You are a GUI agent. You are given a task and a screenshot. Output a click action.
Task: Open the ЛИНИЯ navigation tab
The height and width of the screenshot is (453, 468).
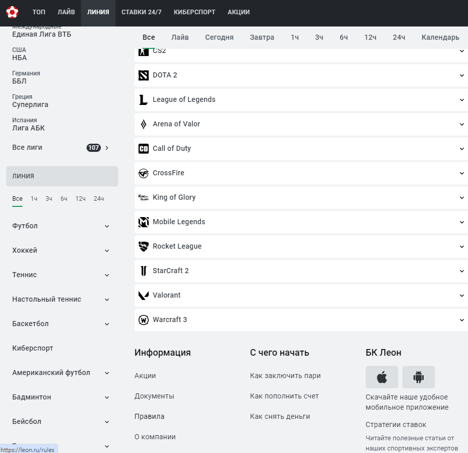[x=98, y=12]
